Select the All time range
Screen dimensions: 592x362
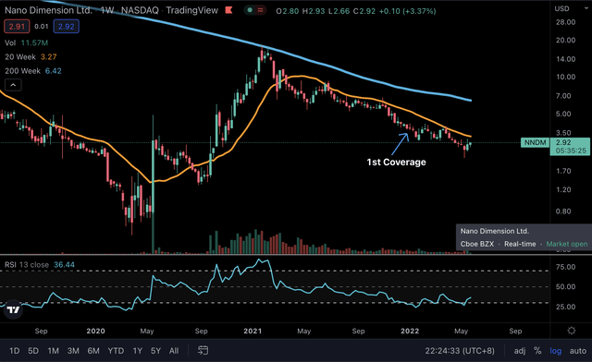[x=174, y=351]
